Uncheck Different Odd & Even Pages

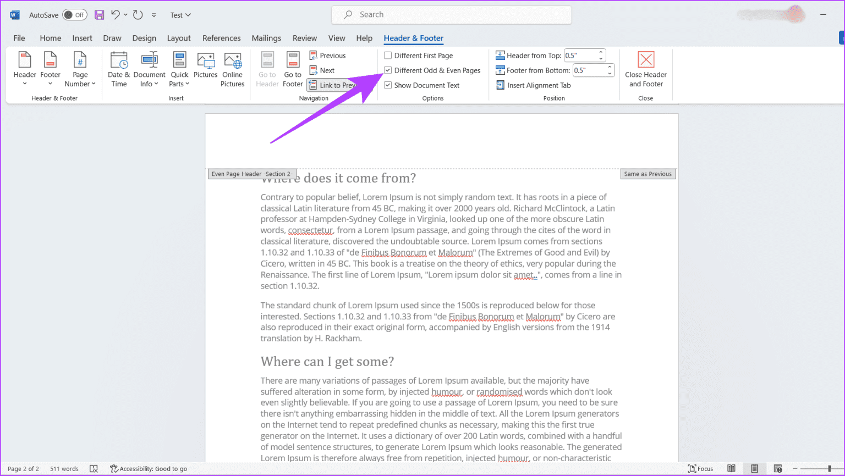click(388, 70)
